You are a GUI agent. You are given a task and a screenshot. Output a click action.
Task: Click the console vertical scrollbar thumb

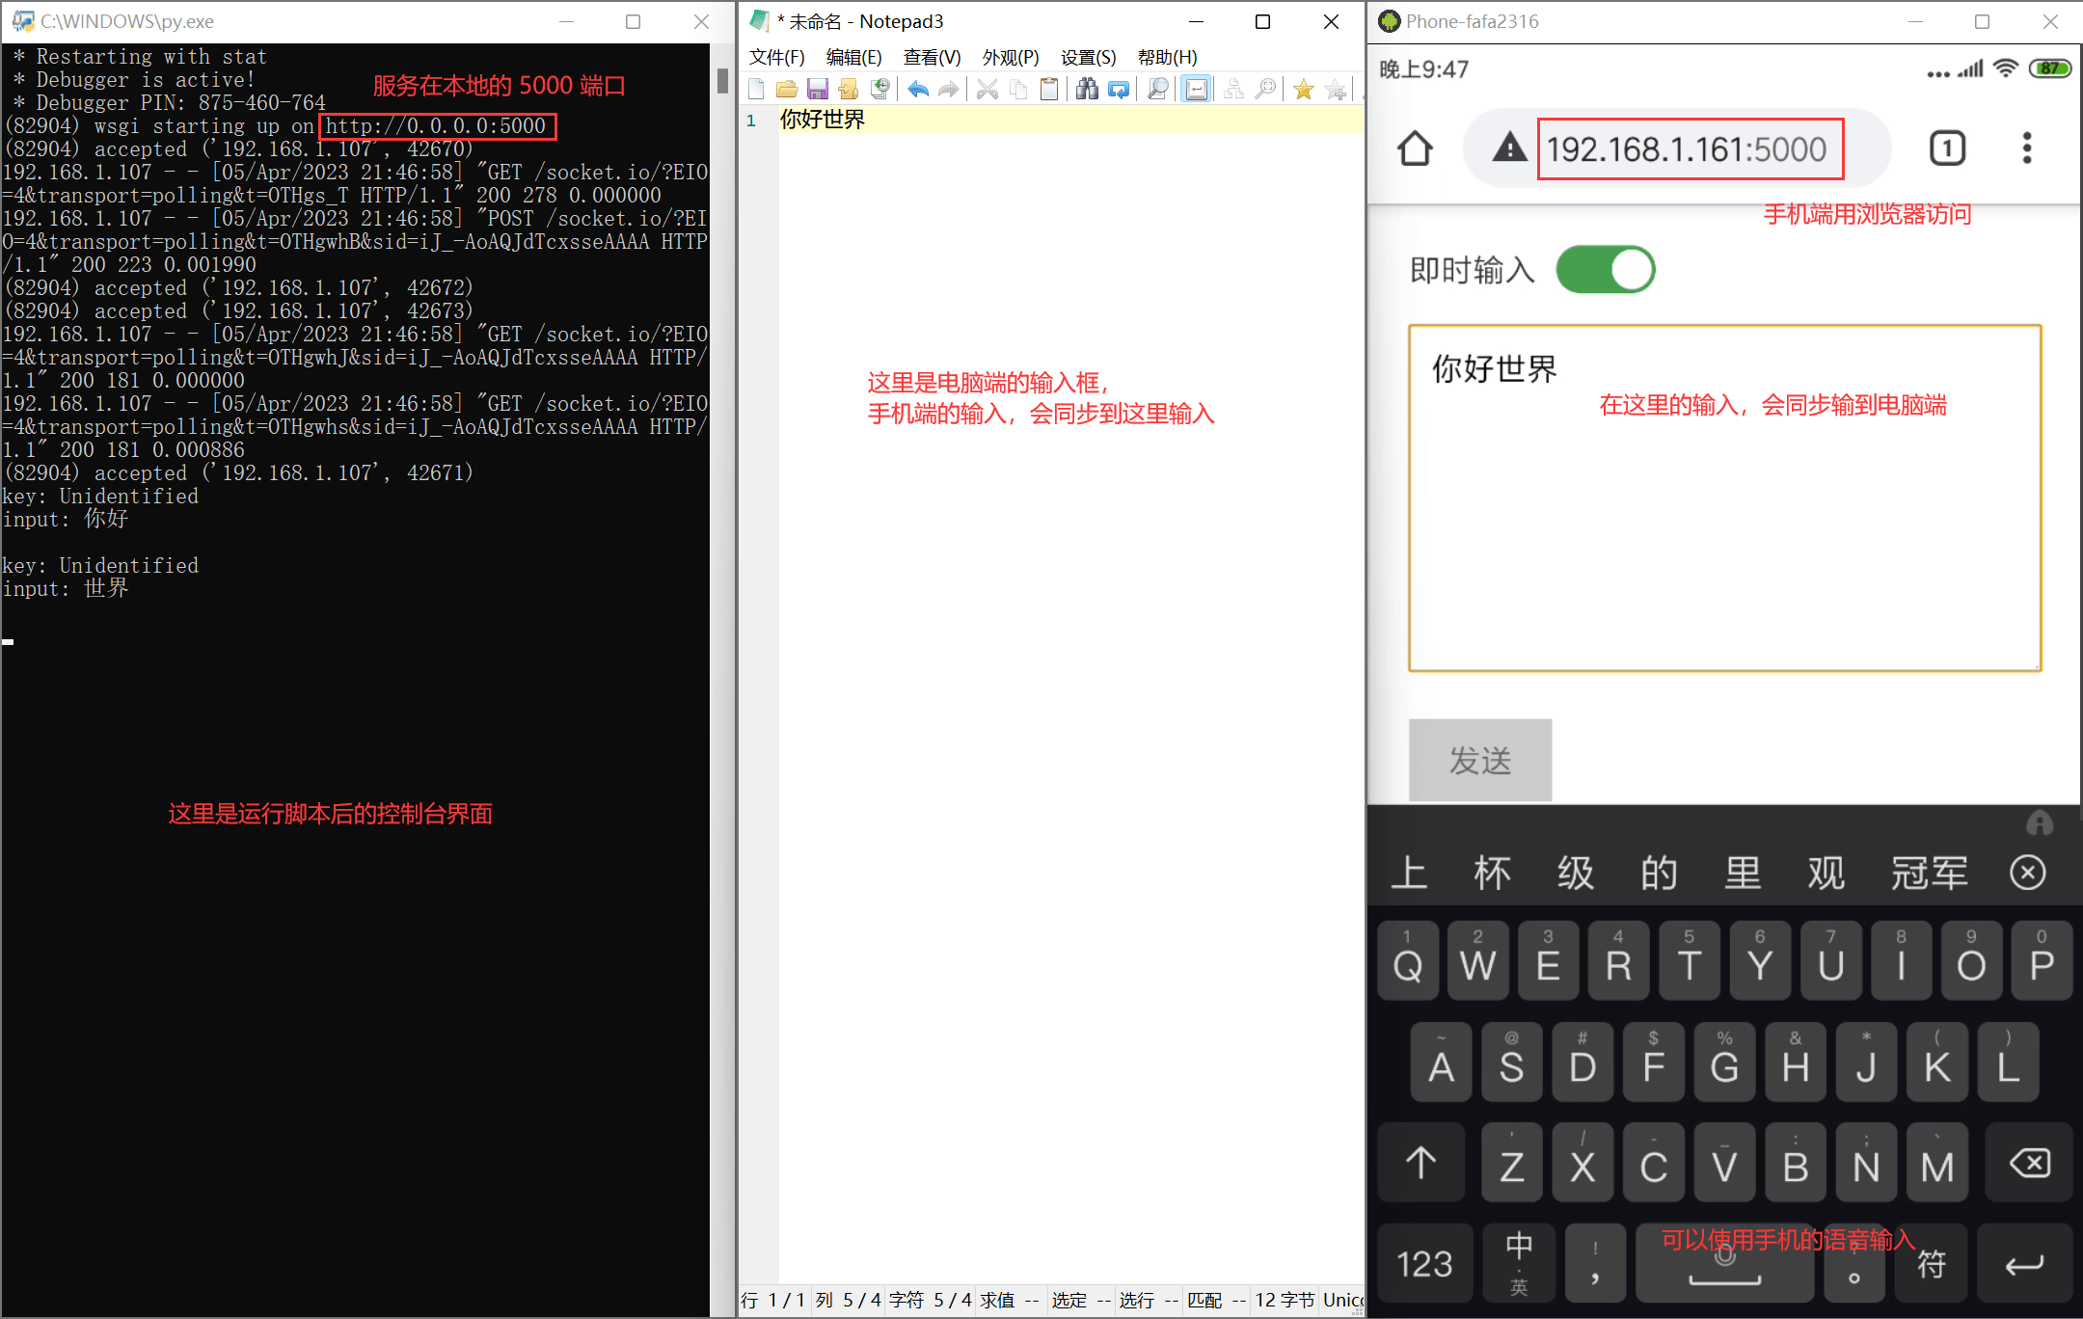(x=722, y=81)
